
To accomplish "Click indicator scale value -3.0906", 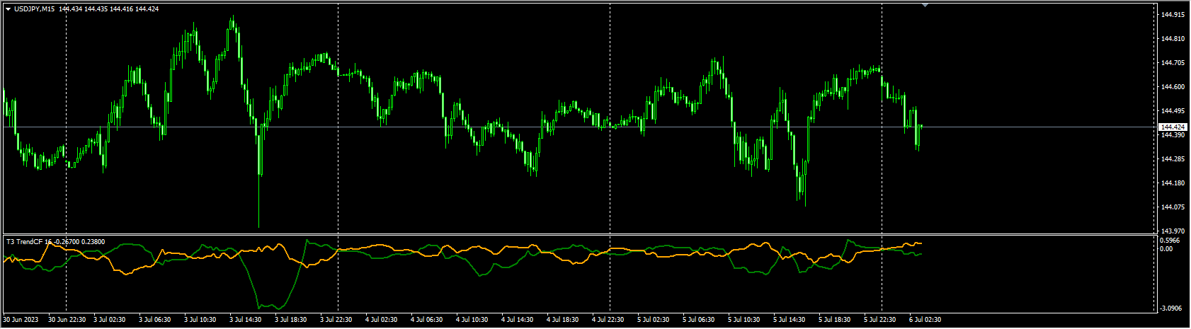I will [1171, 308].
